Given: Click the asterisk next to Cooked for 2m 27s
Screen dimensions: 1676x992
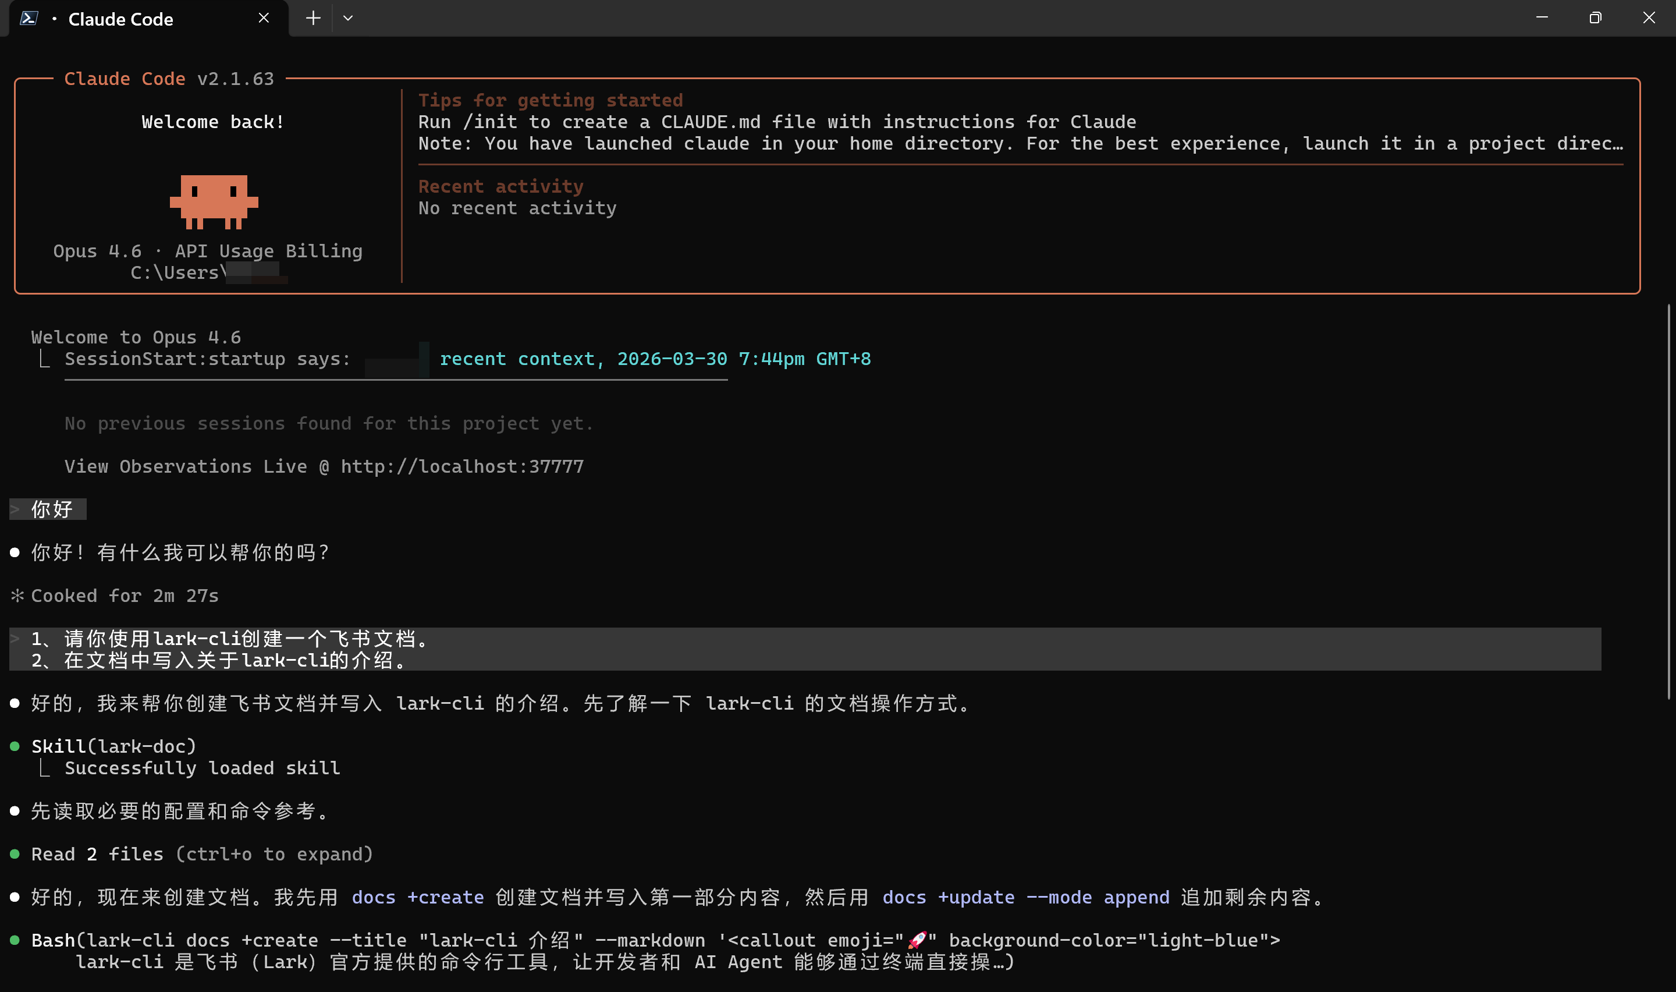Looking at the screenshot, I should click(17, 595).
